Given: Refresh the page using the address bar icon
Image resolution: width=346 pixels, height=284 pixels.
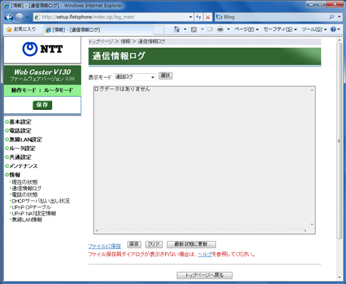Looking at the screenshot, I should click(199, 17).
